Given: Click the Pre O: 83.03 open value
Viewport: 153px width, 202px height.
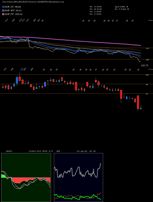Looking at the screenshot, I should click(x=95, y=7).
